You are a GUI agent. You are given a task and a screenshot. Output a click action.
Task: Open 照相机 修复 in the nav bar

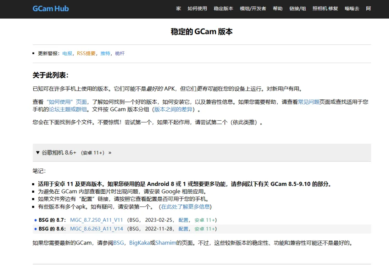click(x=325, y=9)
